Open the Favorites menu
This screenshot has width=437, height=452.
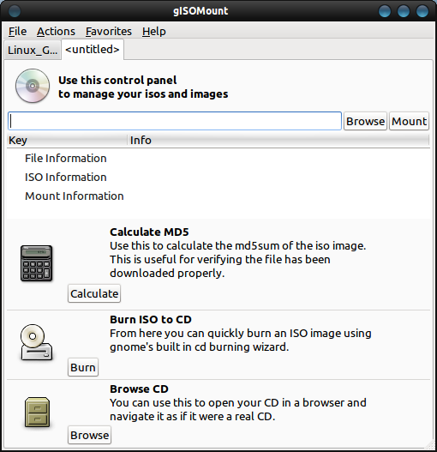tap(109, 31)
